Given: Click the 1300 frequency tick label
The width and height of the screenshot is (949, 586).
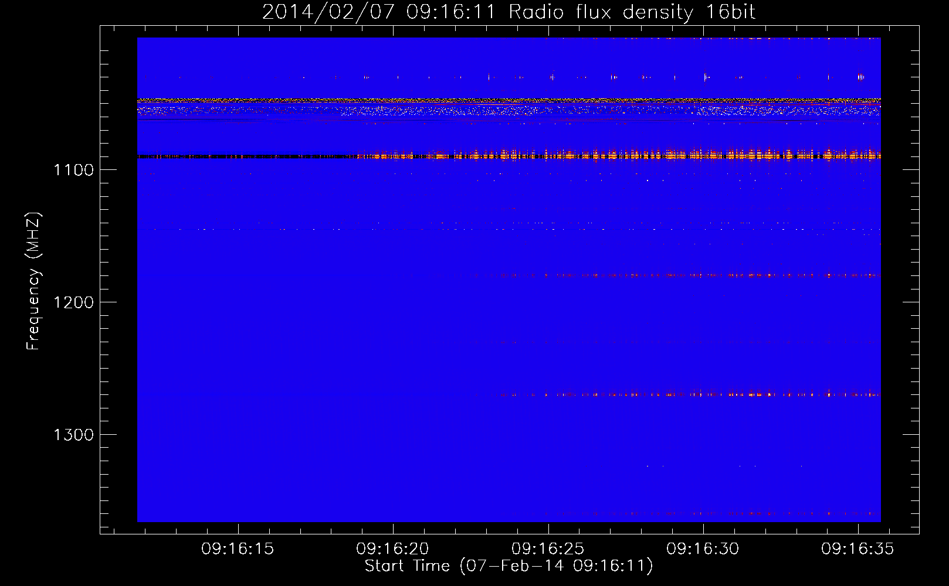Looking at the screenshot, I should [73, 435].
